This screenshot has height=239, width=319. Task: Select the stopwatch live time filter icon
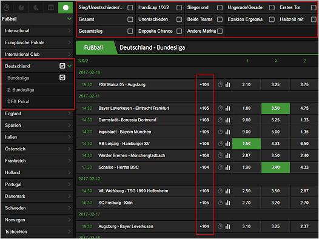tap(7, 7)
